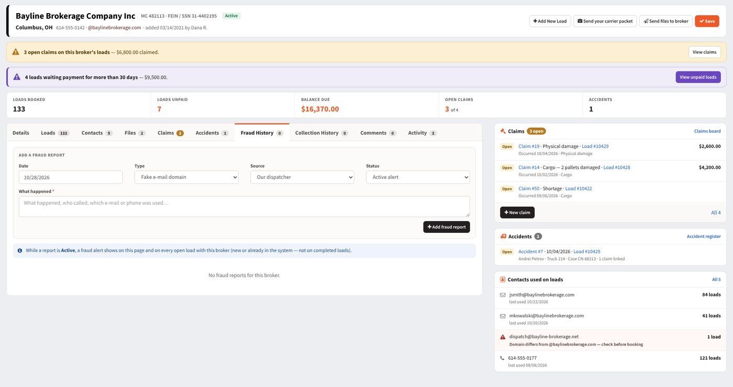Open the Accident register link
The width and height of the screenshot is (733, 387).
click(x=704, y=236)
